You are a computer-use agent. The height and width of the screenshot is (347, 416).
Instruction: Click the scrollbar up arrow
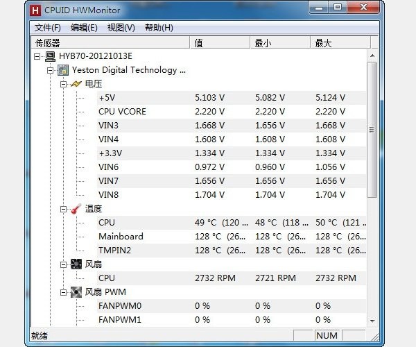[372, 56]
